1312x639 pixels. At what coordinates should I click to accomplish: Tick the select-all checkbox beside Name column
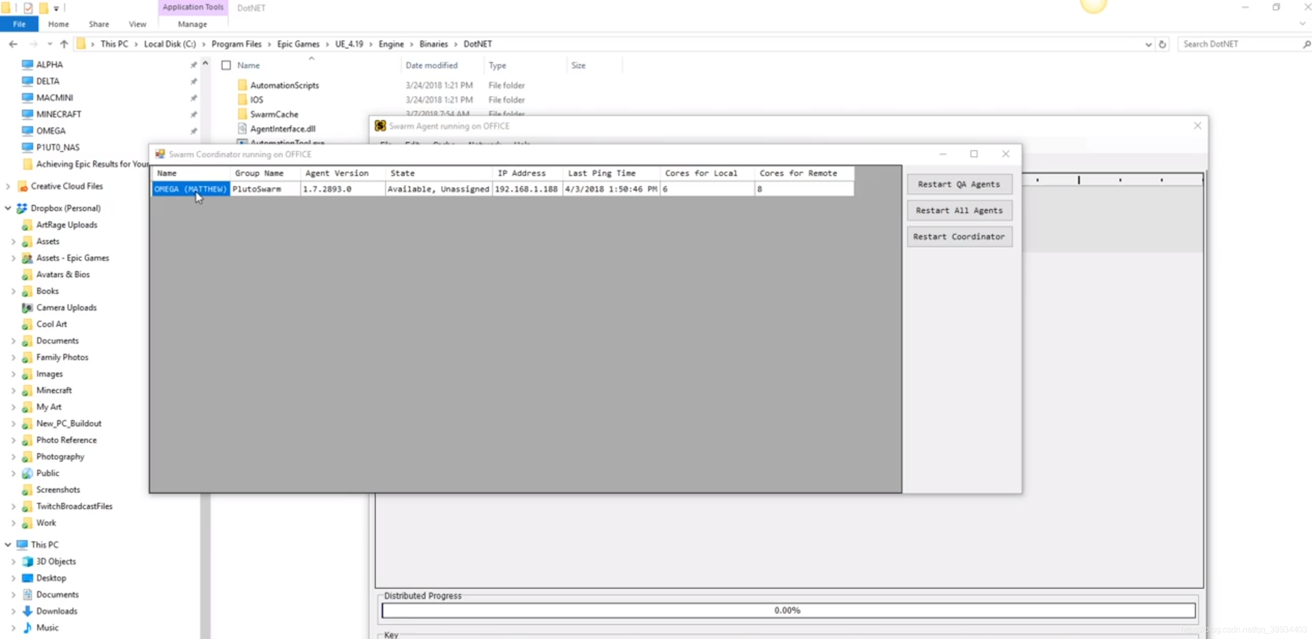226,65
